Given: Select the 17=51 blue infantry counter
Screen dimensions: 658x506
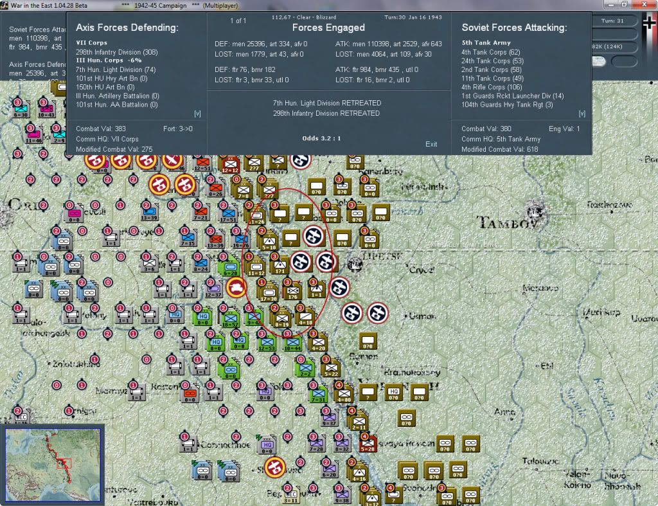Looking at the screenshot, I should point(228,215).
